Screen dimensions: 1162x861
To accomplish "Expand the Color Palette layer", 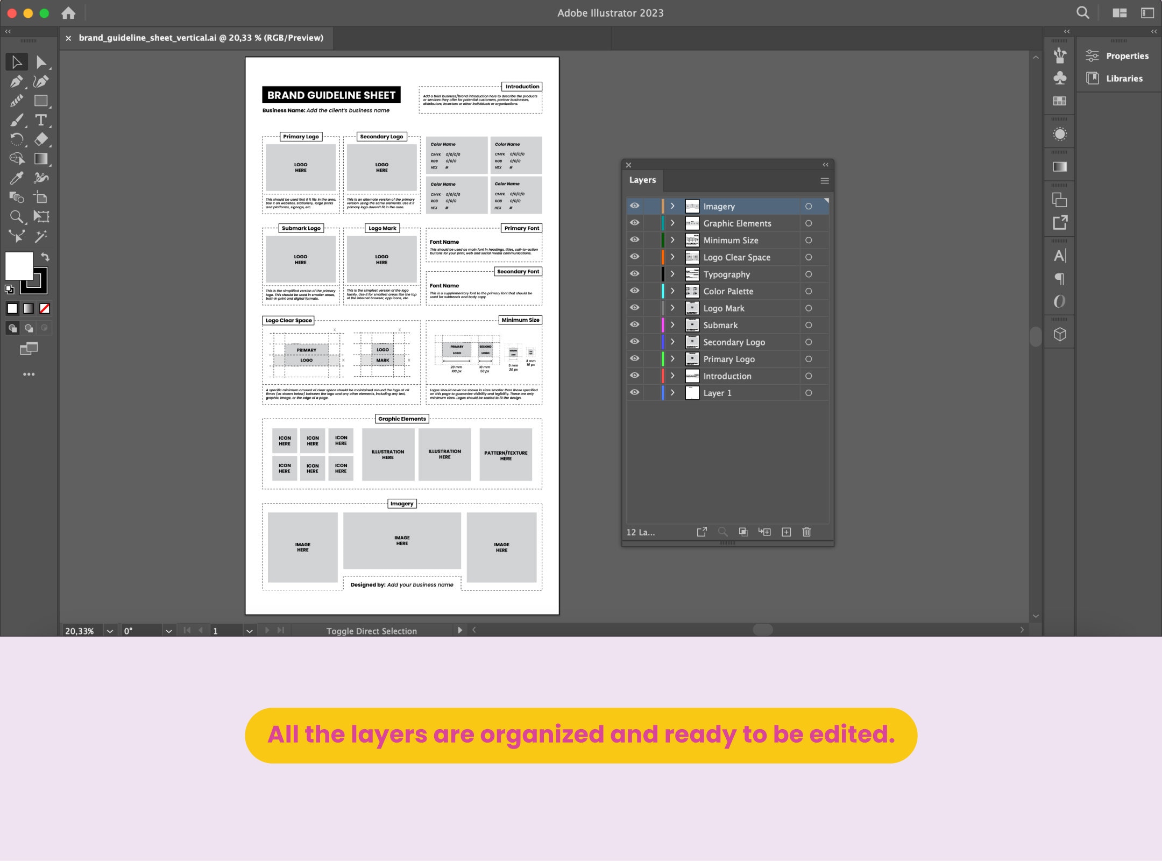I will coord(673,291).
